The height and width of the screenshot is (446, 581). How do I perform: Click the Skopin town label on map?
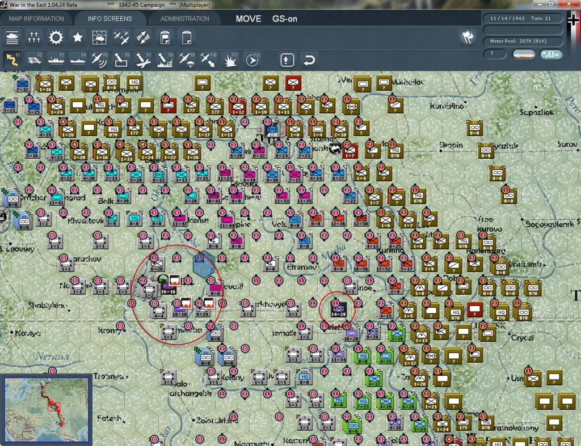coord(451,145)
